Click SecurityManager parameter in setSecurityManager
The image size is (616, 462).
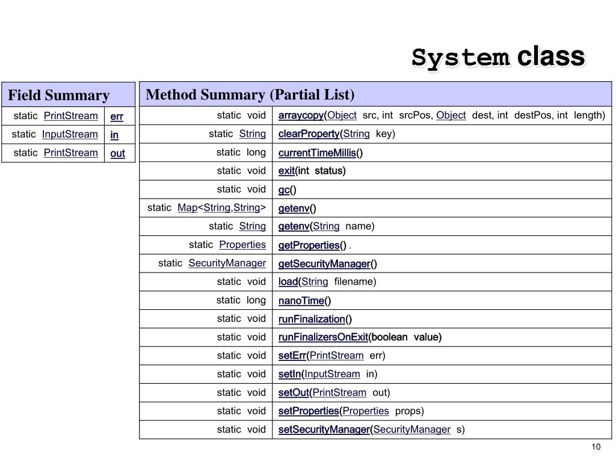pos(411,430)
